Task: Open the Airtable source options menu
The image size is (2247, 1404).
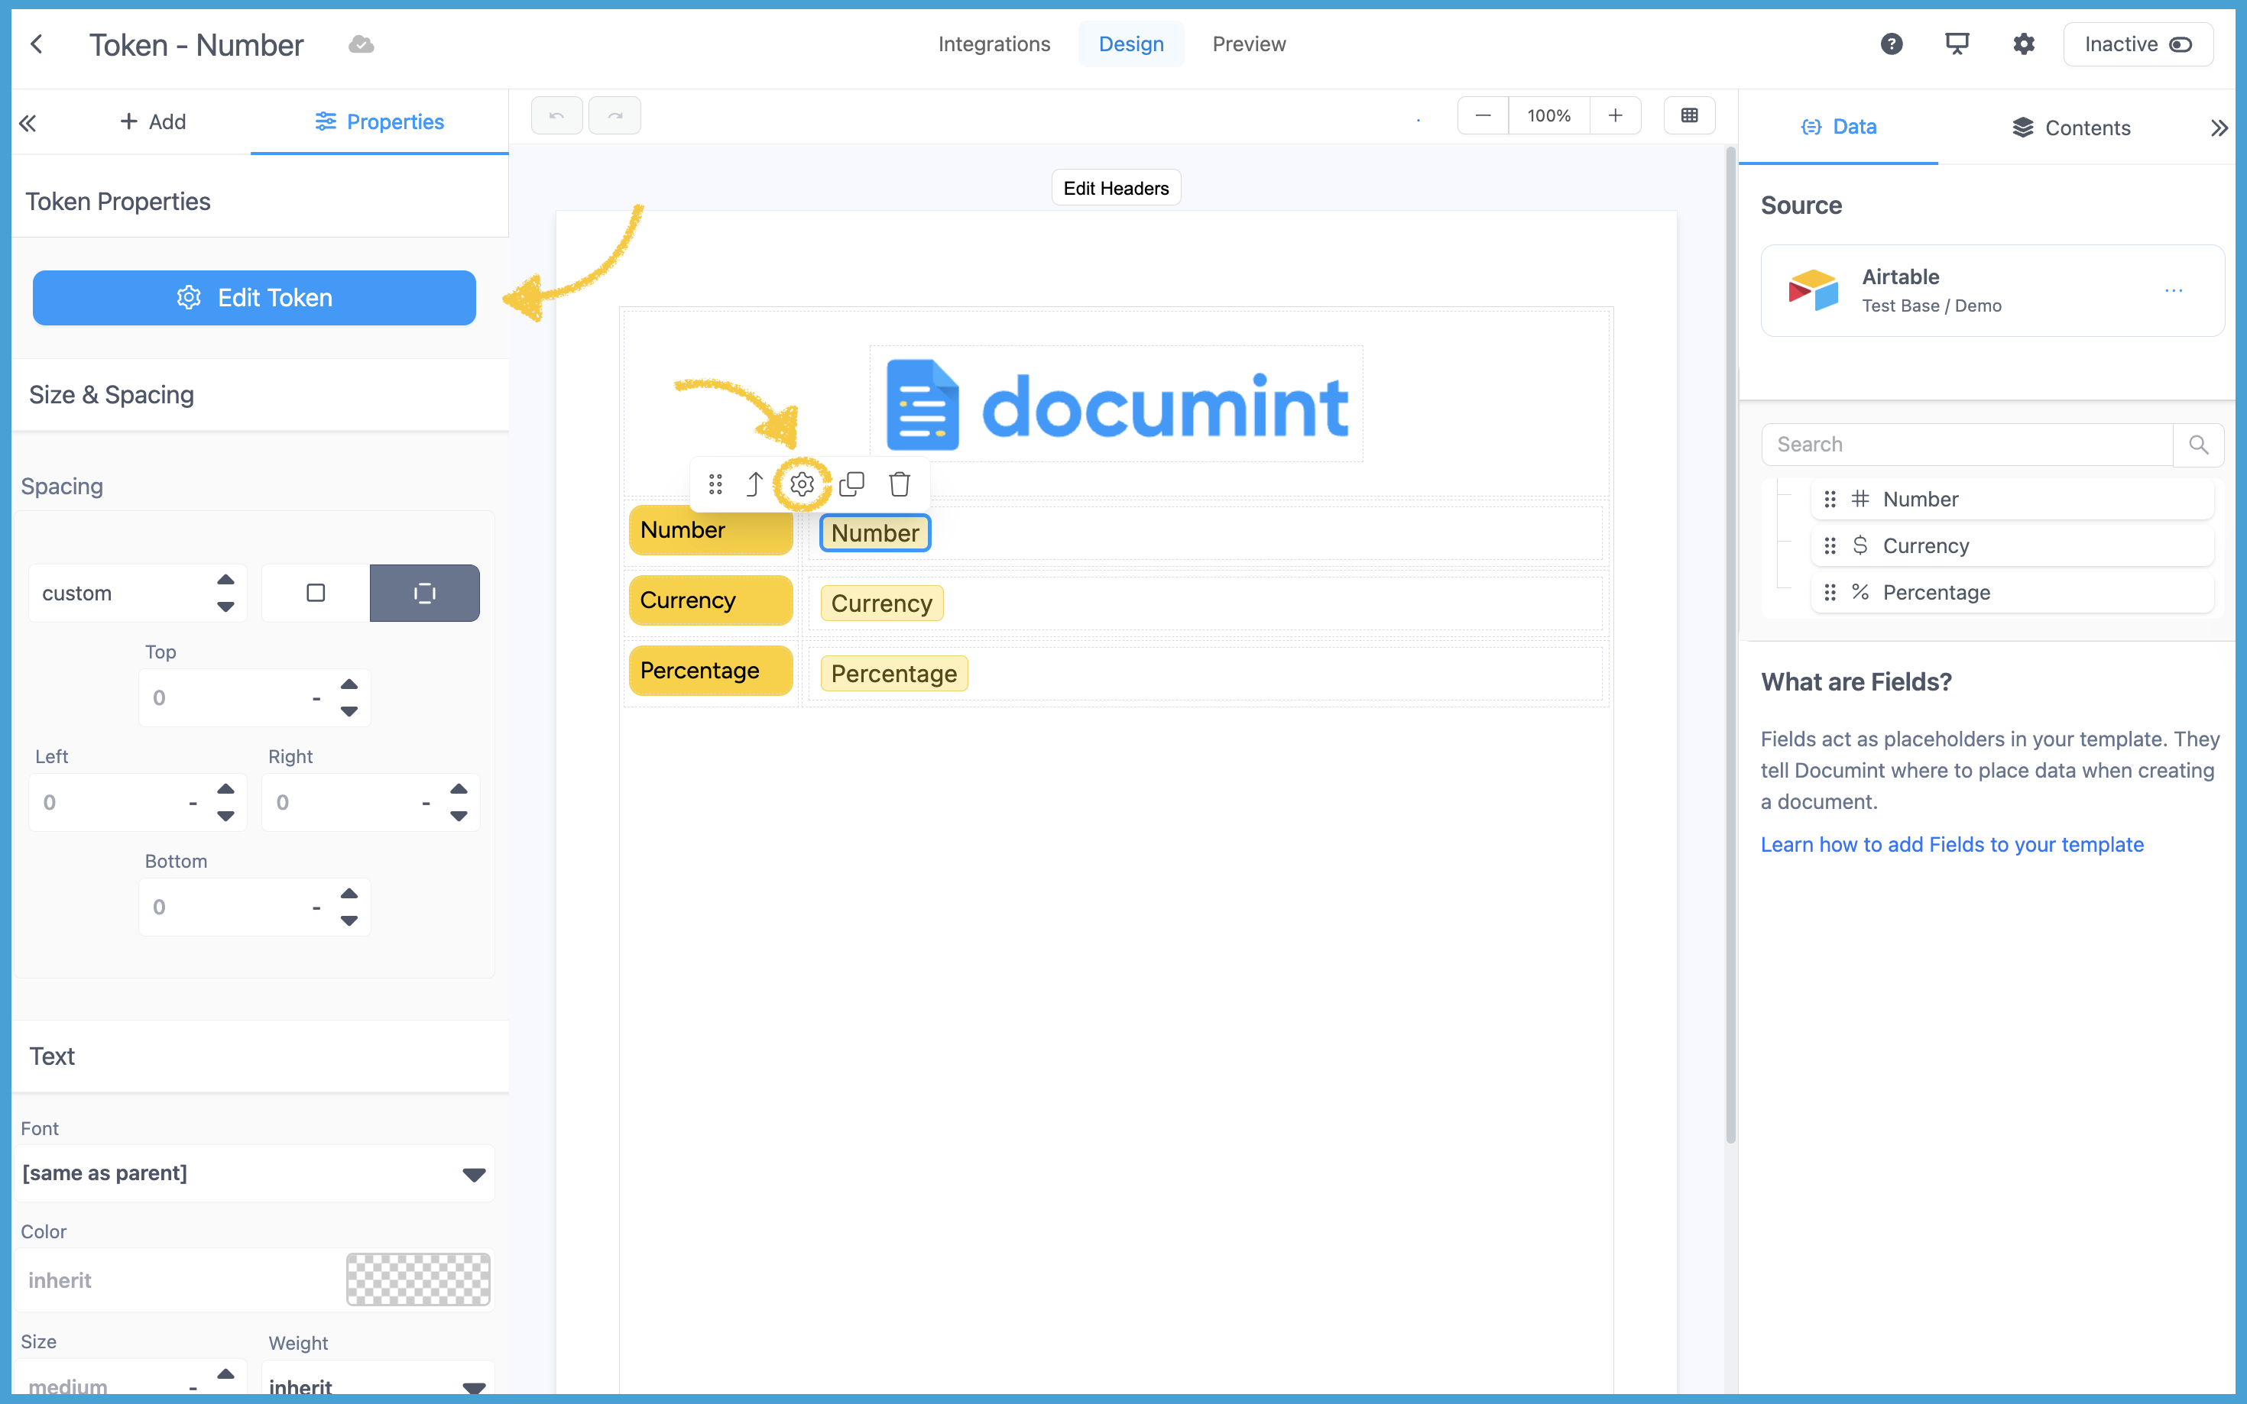Action: pyautogui.click(x=2173, y=290)
